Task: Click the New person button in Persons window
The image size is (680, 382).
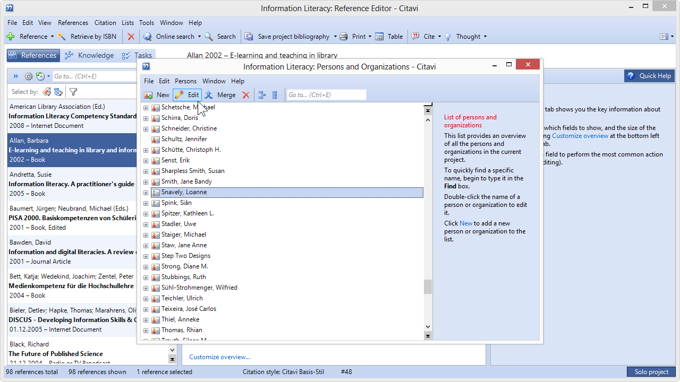Action: (x=157, y=95)
